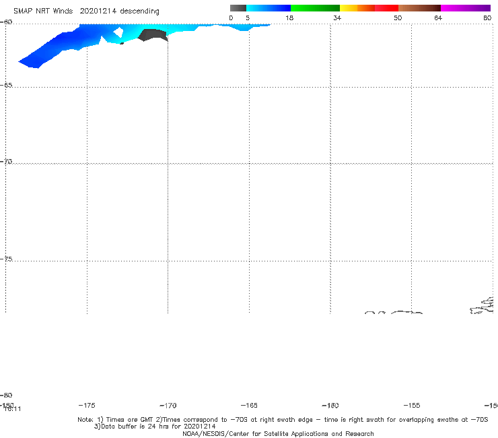The width and height of the screenshot is (498, 438).
Task: Pick the brown segment of the color bar
Action: coord(419,8)
